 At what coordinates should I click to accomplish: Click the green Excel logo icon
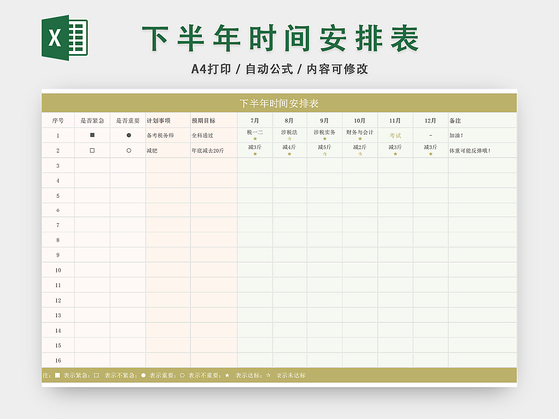(x=65, y=38)
